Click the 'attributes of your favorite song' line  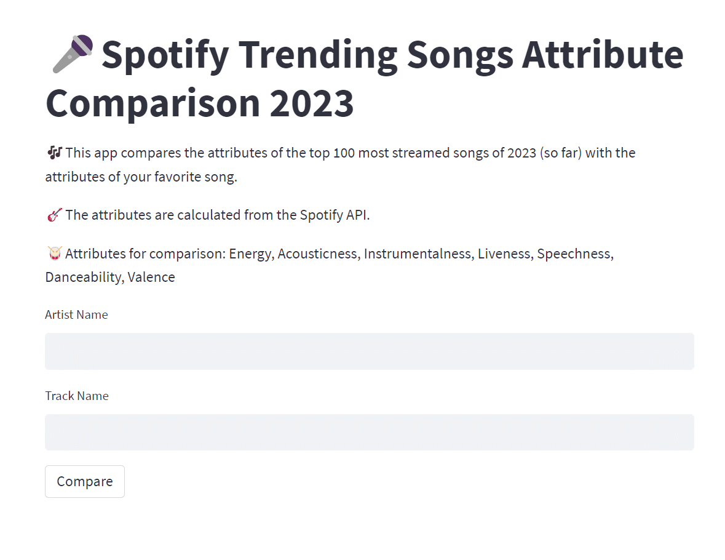click(141, 177)
